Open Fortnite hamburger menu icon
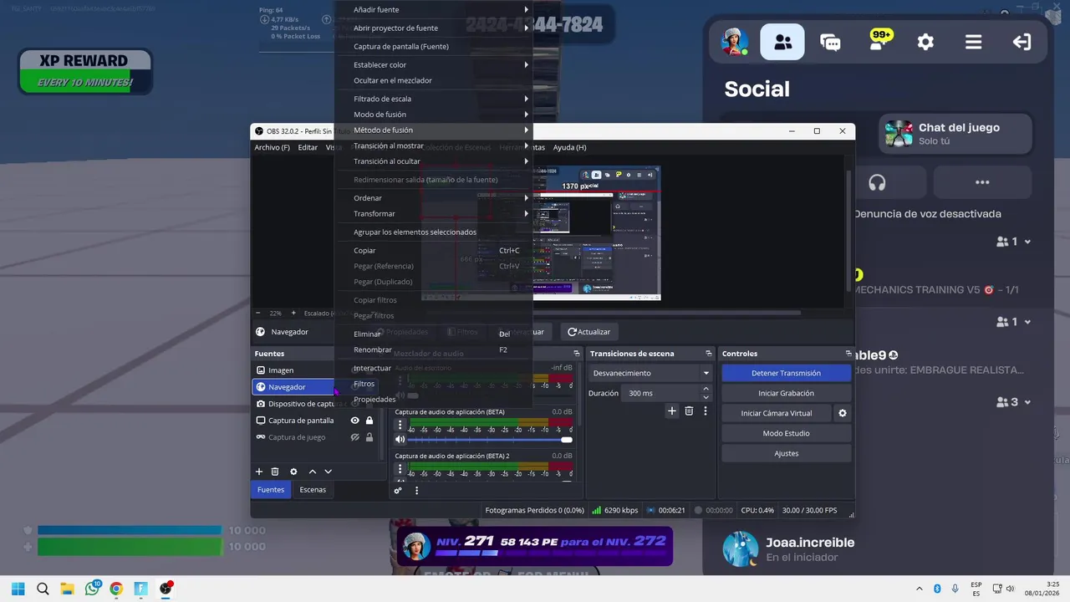This screenshot has width=1070, height=602. [x=973, y=42]
